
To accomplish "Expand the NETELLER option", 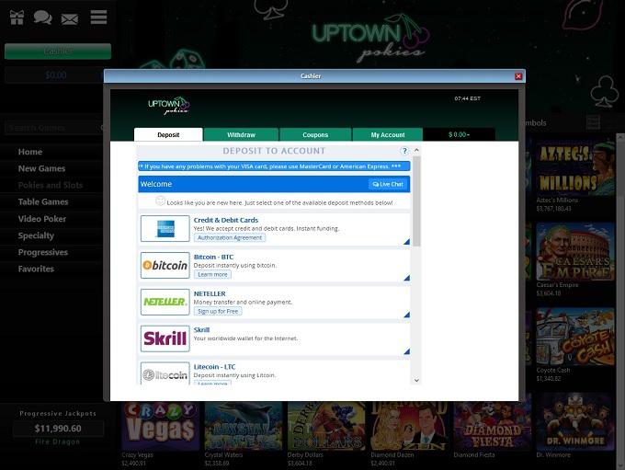I will pos(406,315).
